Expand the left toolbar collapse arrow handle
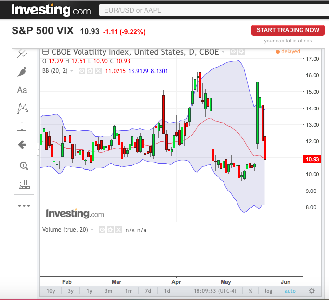The image size is (329, 300). click(39, 150)
